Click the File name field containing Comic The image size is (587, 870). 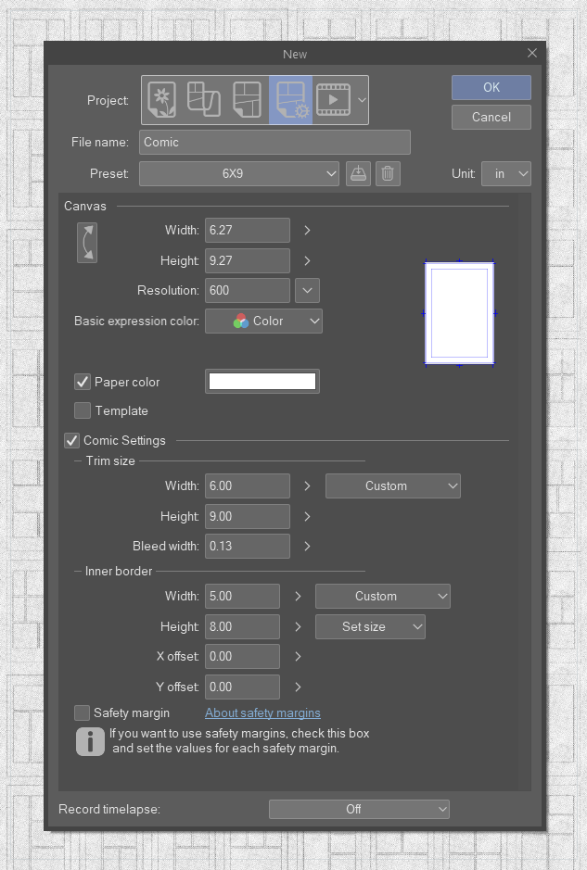274,142
